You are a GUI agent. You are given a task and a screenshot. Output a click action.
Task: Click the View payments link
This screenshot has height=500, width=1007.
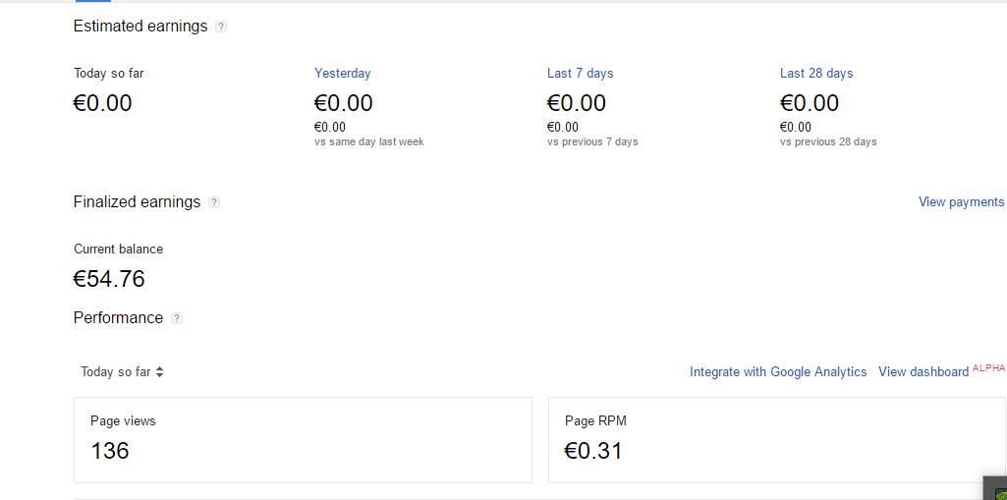tap(961, 201)
